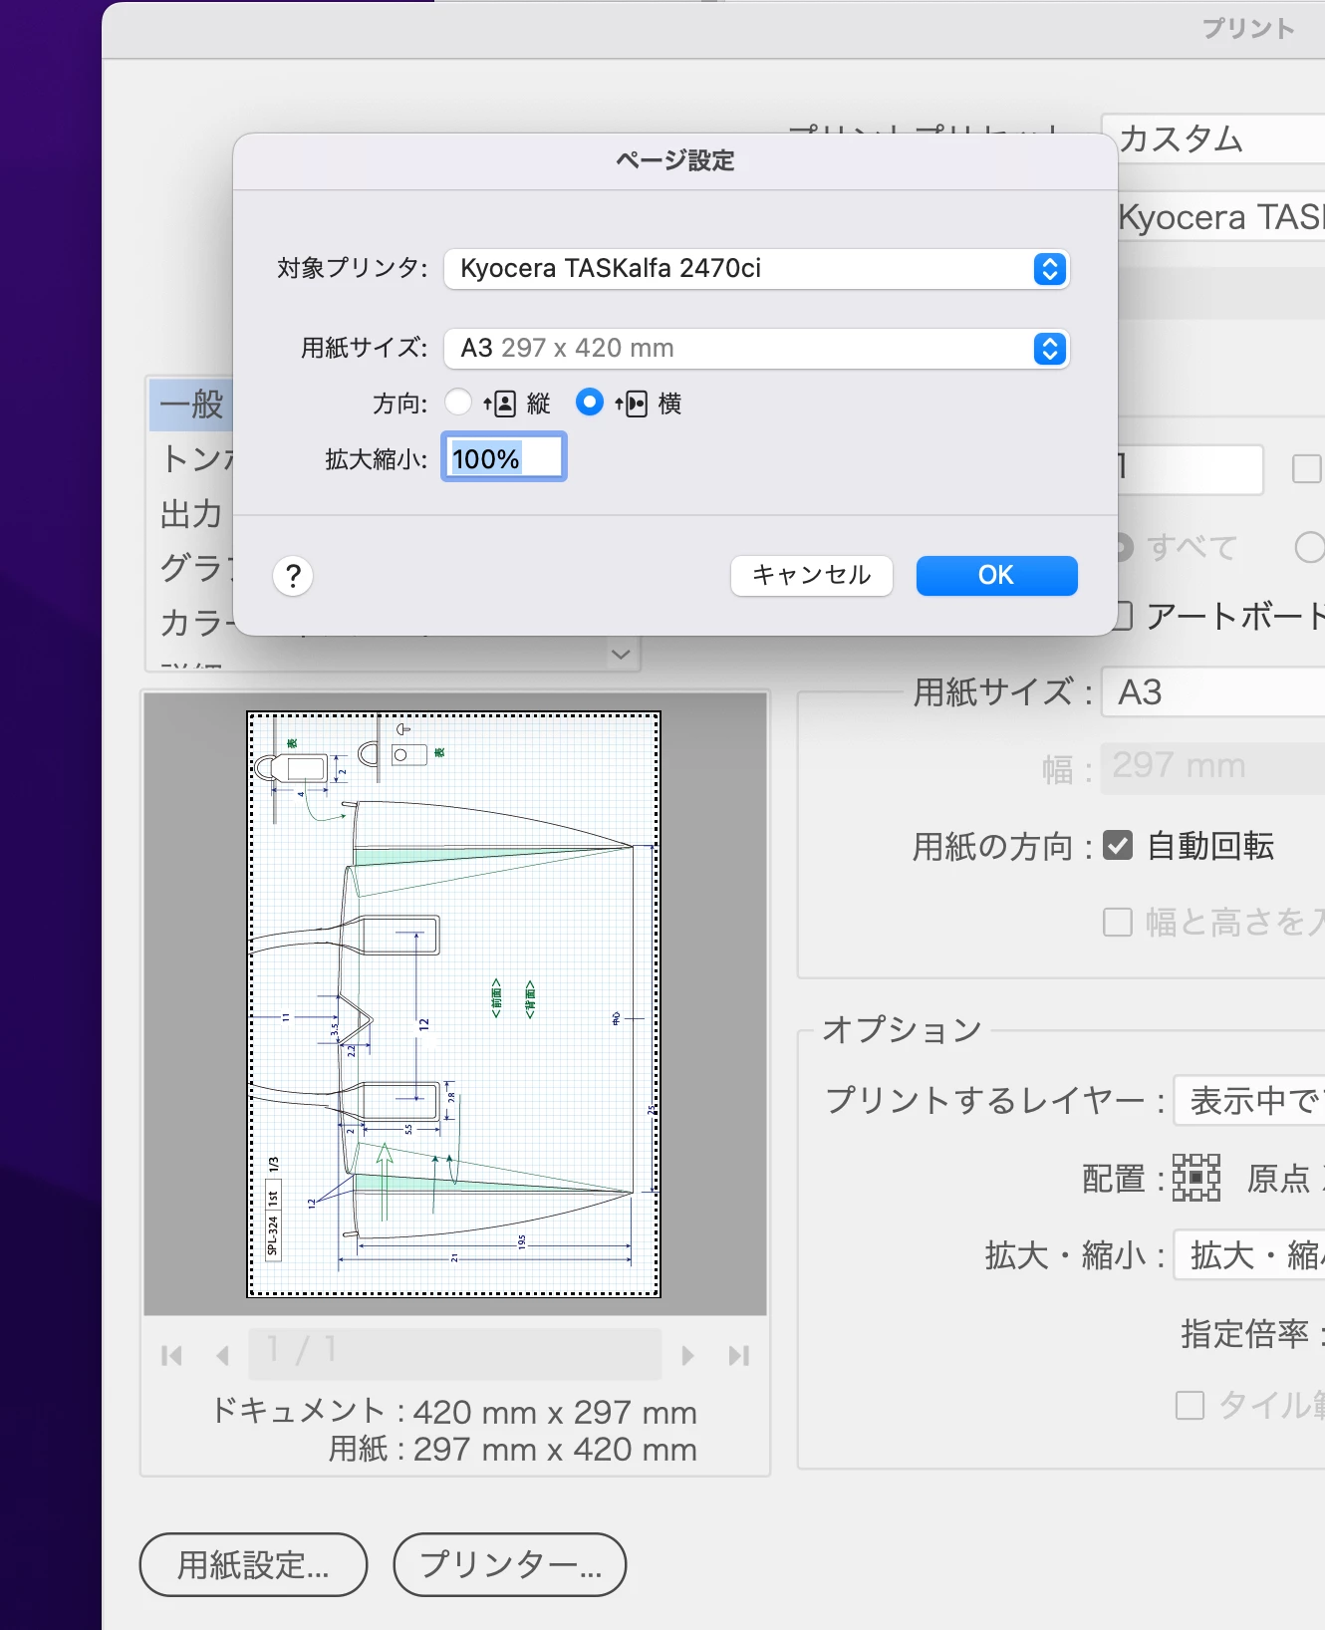Go to next page in preview

click(687, 1356)
